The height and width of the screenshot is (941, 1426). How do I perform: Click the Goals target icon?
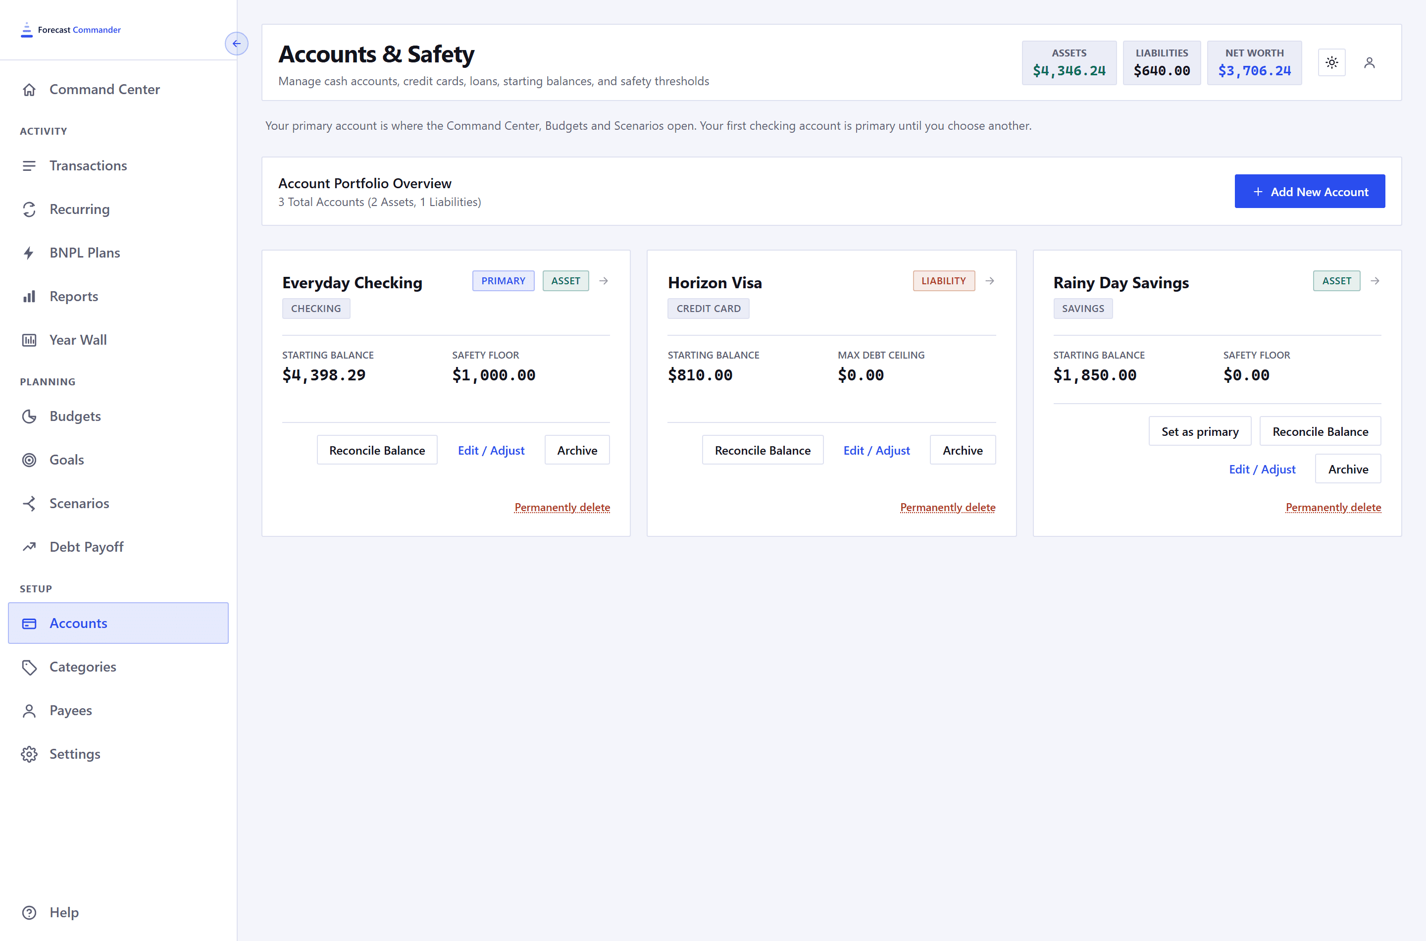point(29,460)
